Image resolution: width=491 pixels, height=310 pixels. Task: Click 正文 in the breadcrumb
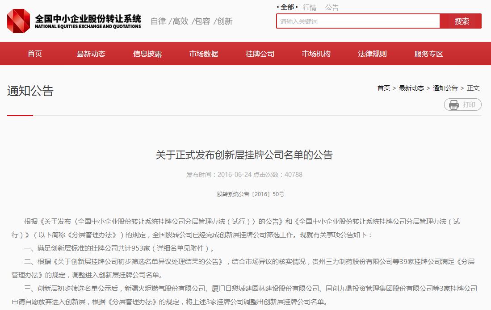pyautogui.click(x=473, y=88)
